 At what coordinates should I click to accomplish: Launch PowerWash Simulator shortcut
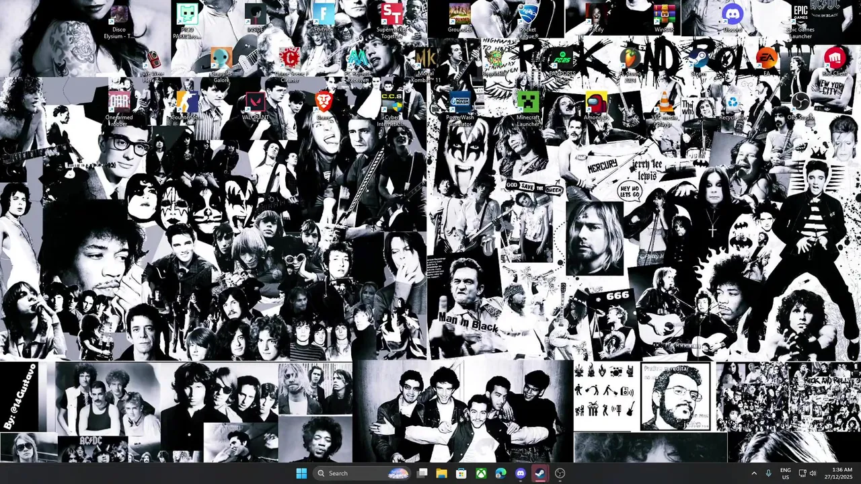coord(460,108)
